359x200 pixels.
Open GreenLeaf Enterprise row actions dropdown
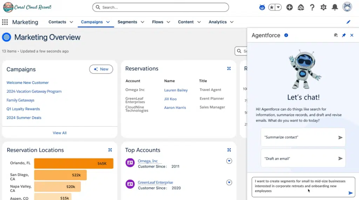(x=229, y=182)
